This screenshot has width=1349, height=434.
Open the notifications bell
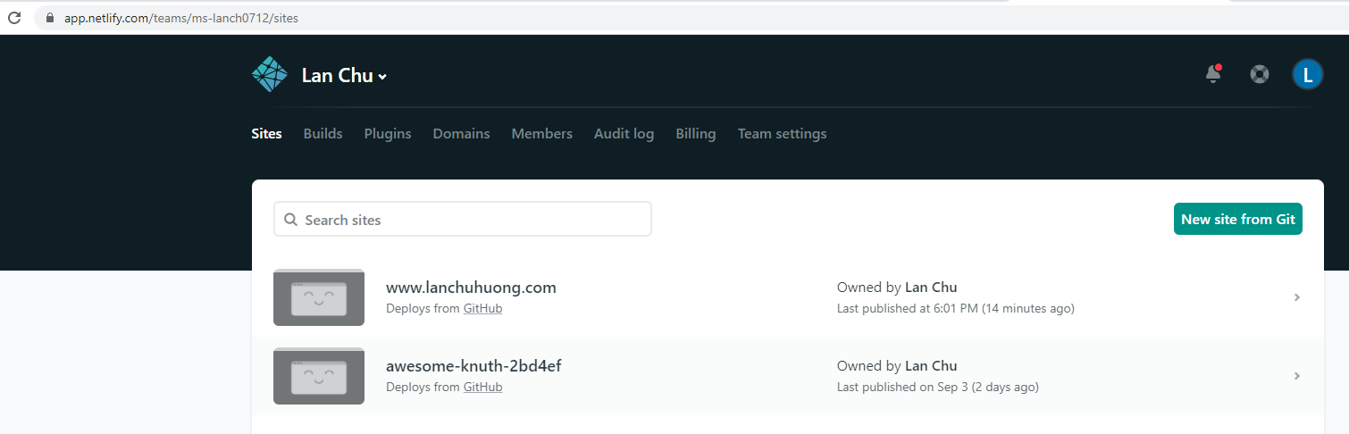click(x=1213, y=74)
